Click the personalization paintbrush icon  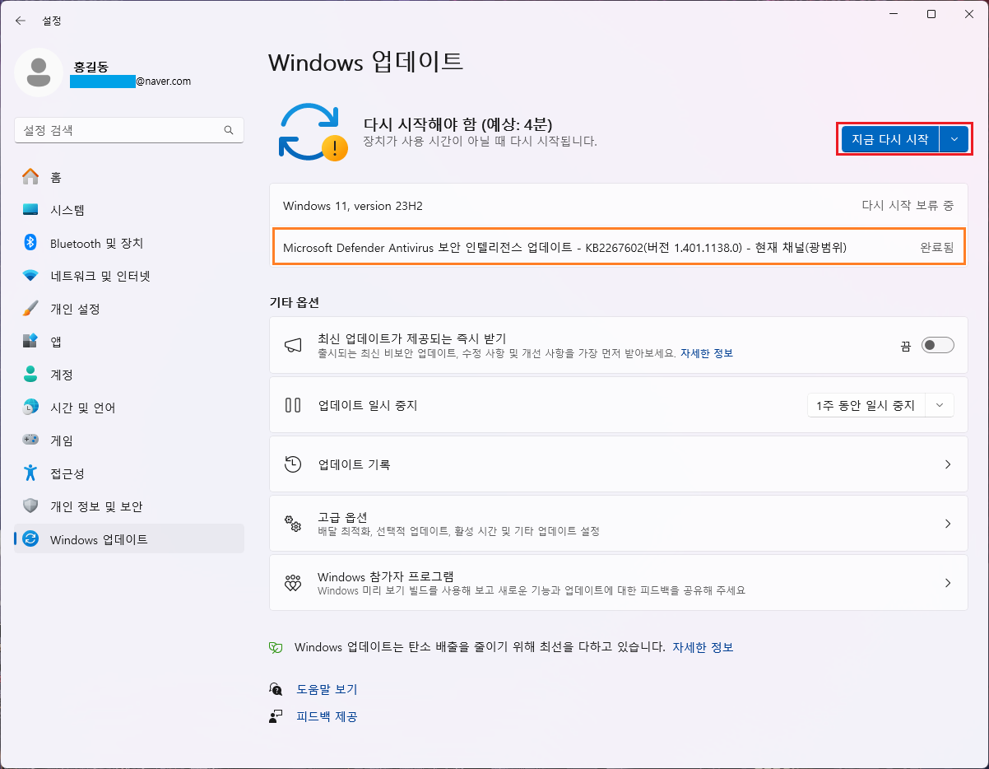(30, 309)
